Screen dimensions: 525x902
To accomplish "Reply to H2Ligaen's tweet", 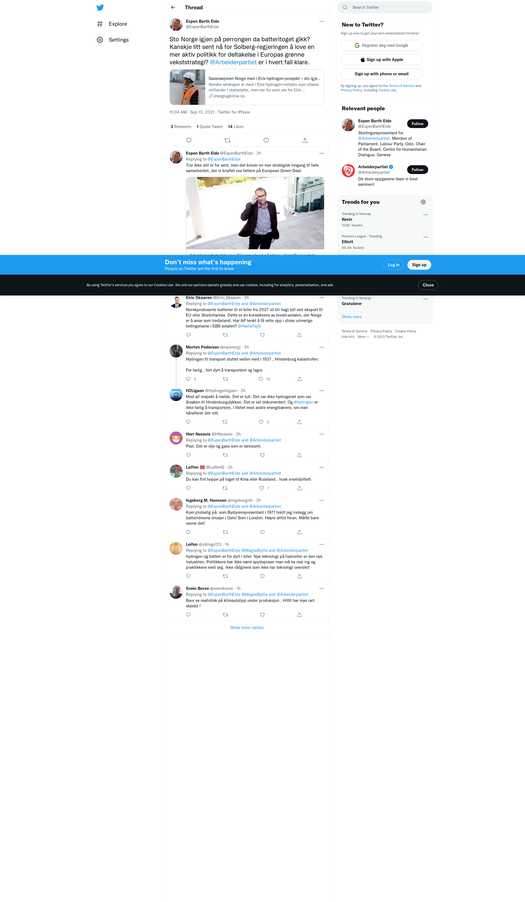I will 188,422.
